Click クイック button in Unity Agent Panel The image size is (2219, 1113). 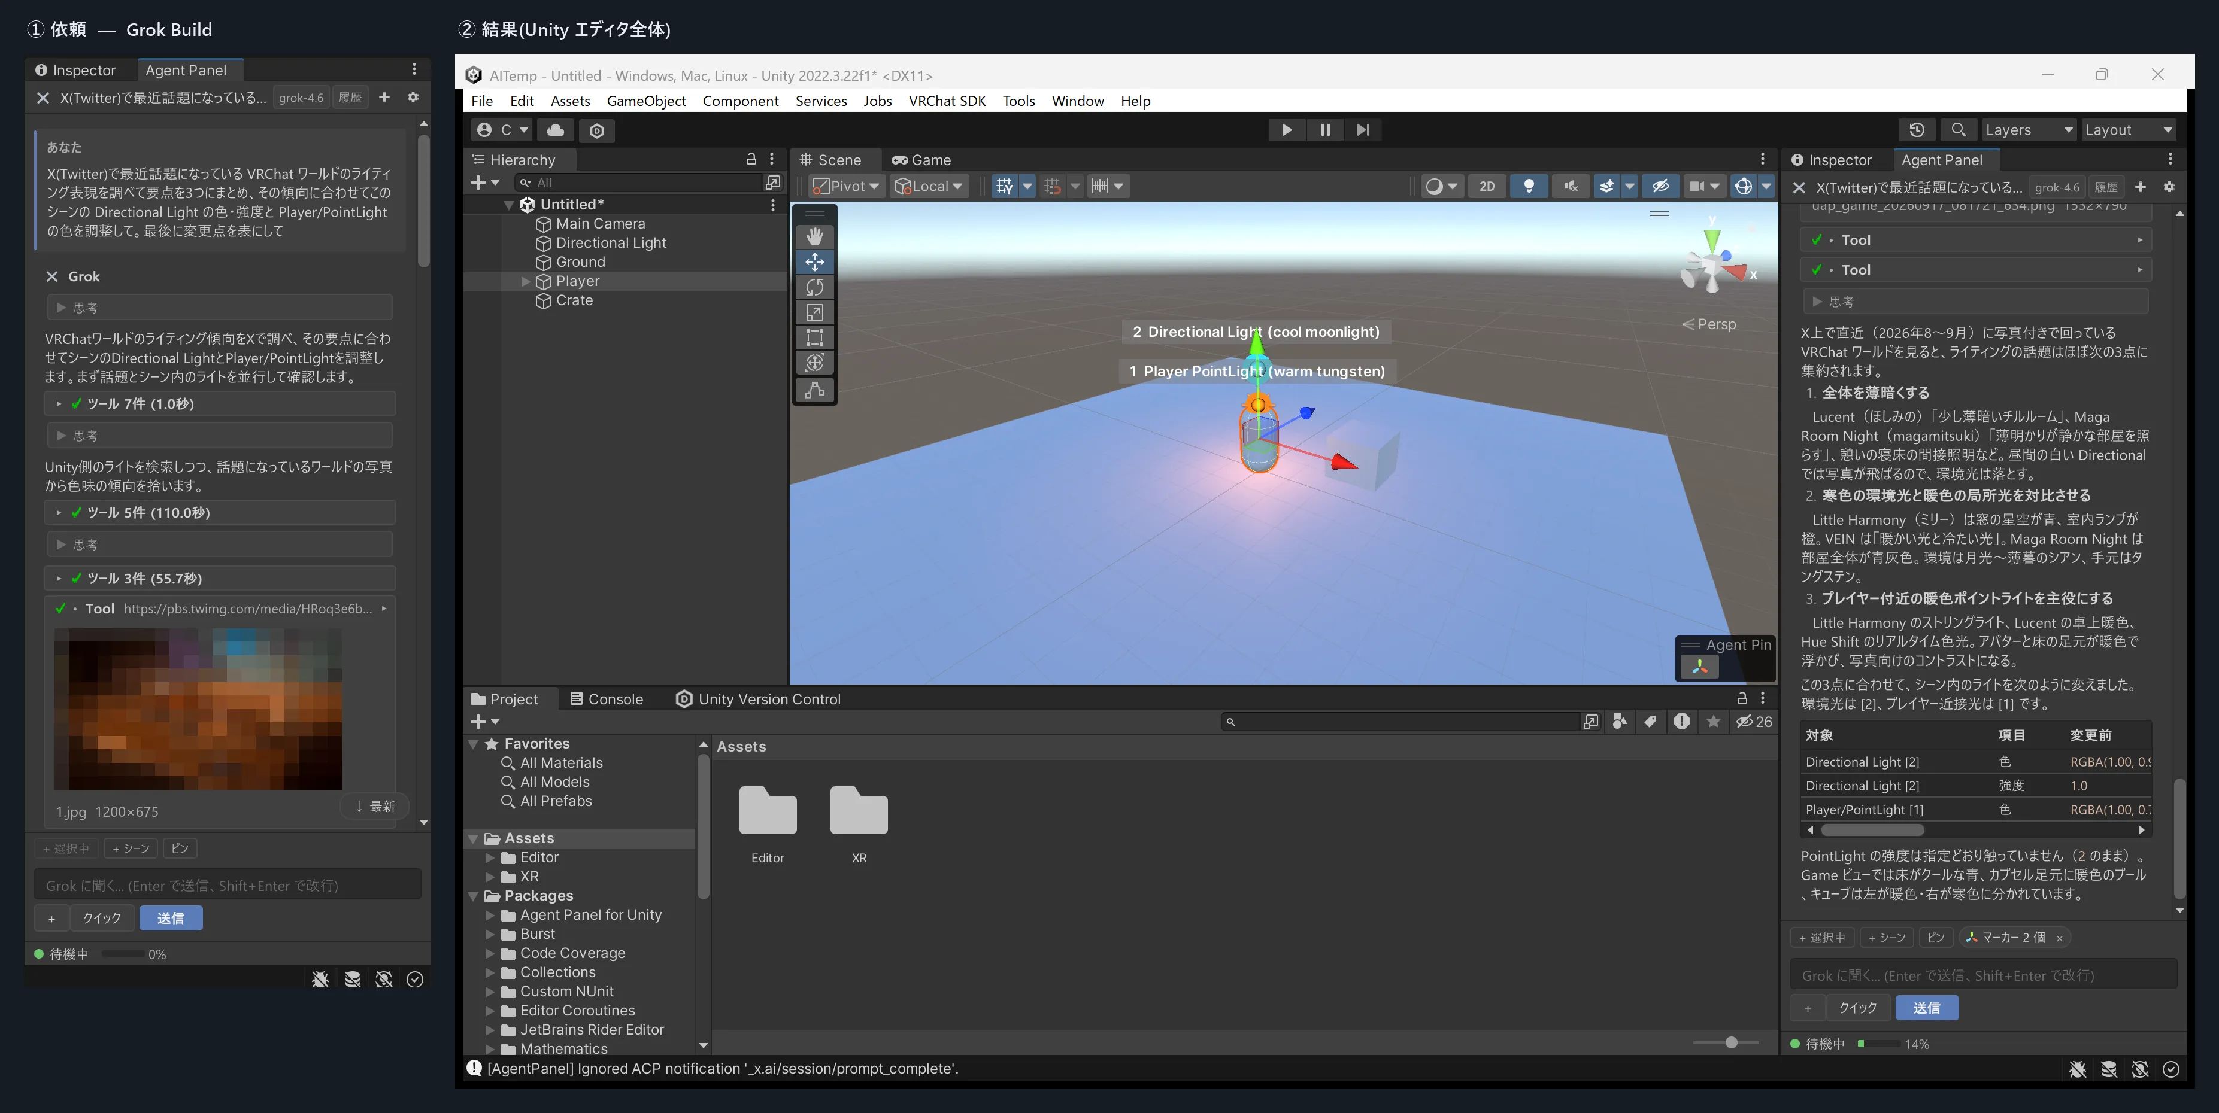1857,1007
